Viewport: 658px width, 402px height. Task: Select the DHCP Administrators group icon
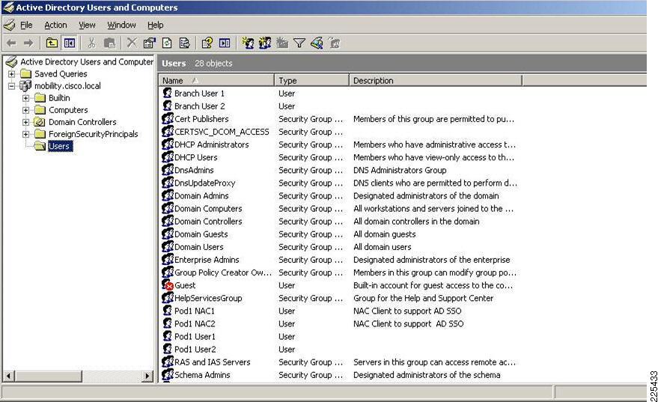point(168,144)
